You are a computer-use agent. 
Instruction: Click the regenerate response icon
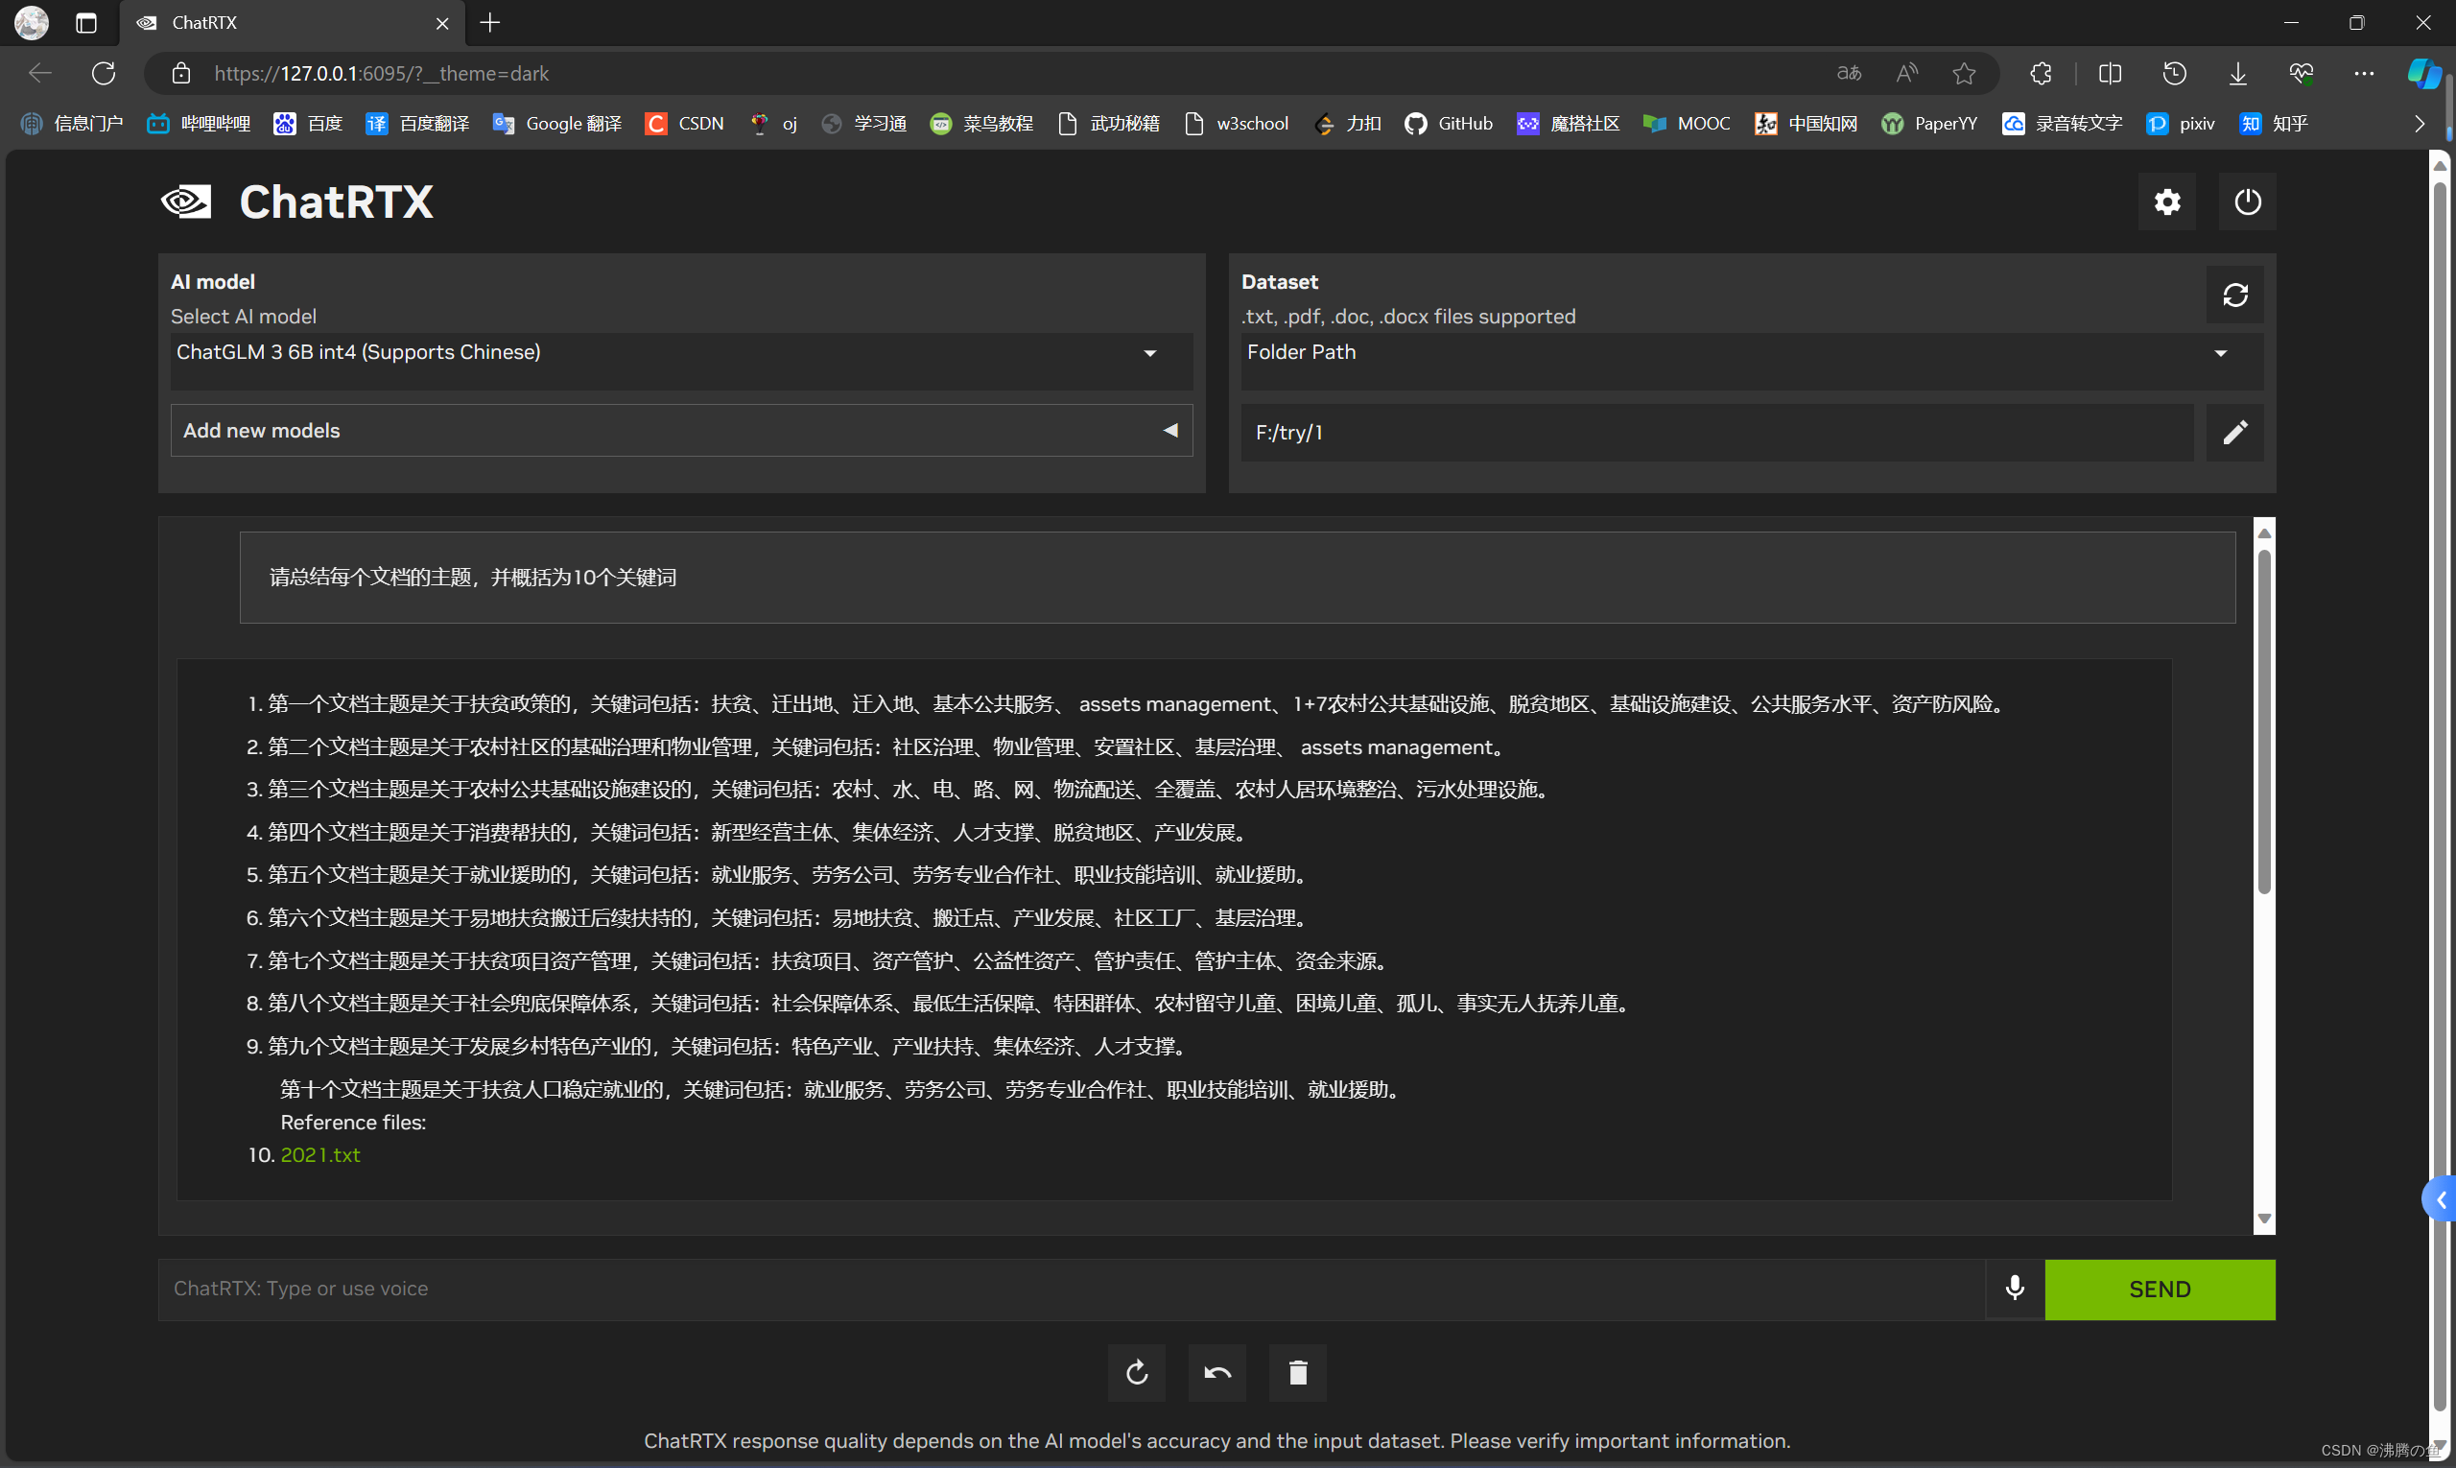click(x=1137, y=1372)
